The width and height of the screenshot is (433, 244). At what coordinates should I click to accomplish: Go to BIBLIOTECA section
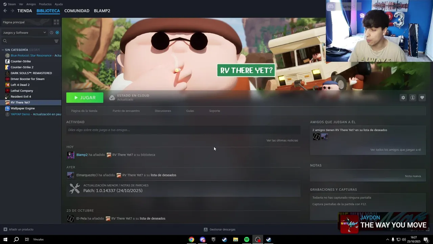[48, 11]
